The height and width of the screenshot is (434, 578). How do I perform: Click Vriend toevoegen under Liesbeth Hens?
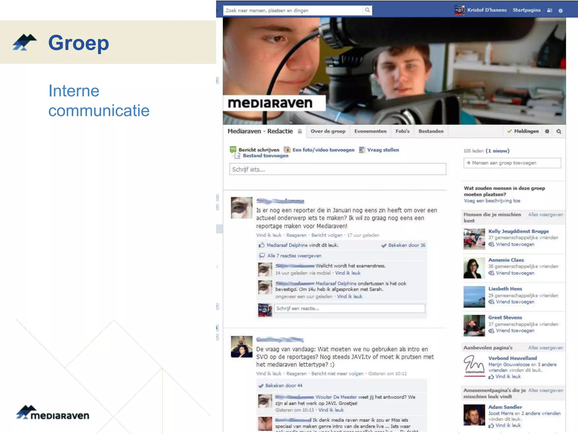click(x=515, y=302)
